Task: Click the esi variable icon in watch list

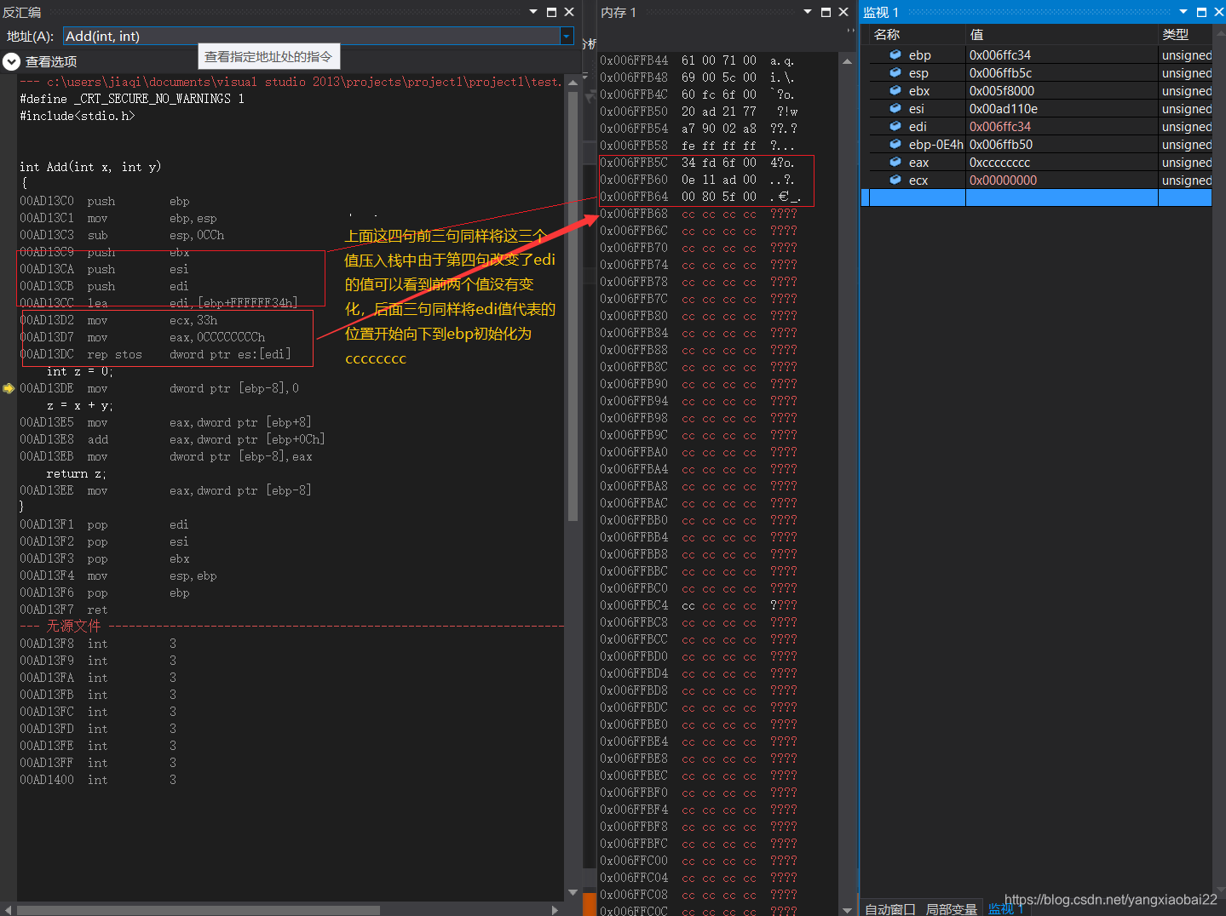Action: (x=895, y=108)
